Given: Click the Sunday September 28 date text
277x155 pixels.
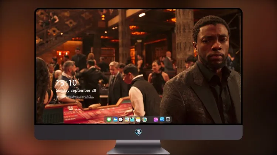Looking at the screenshot, I should click(x=76, y=90).
